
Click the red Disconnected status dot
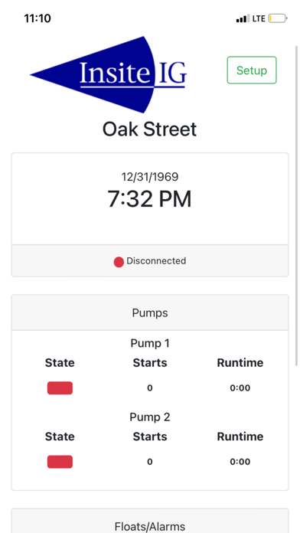click(119, 262)
